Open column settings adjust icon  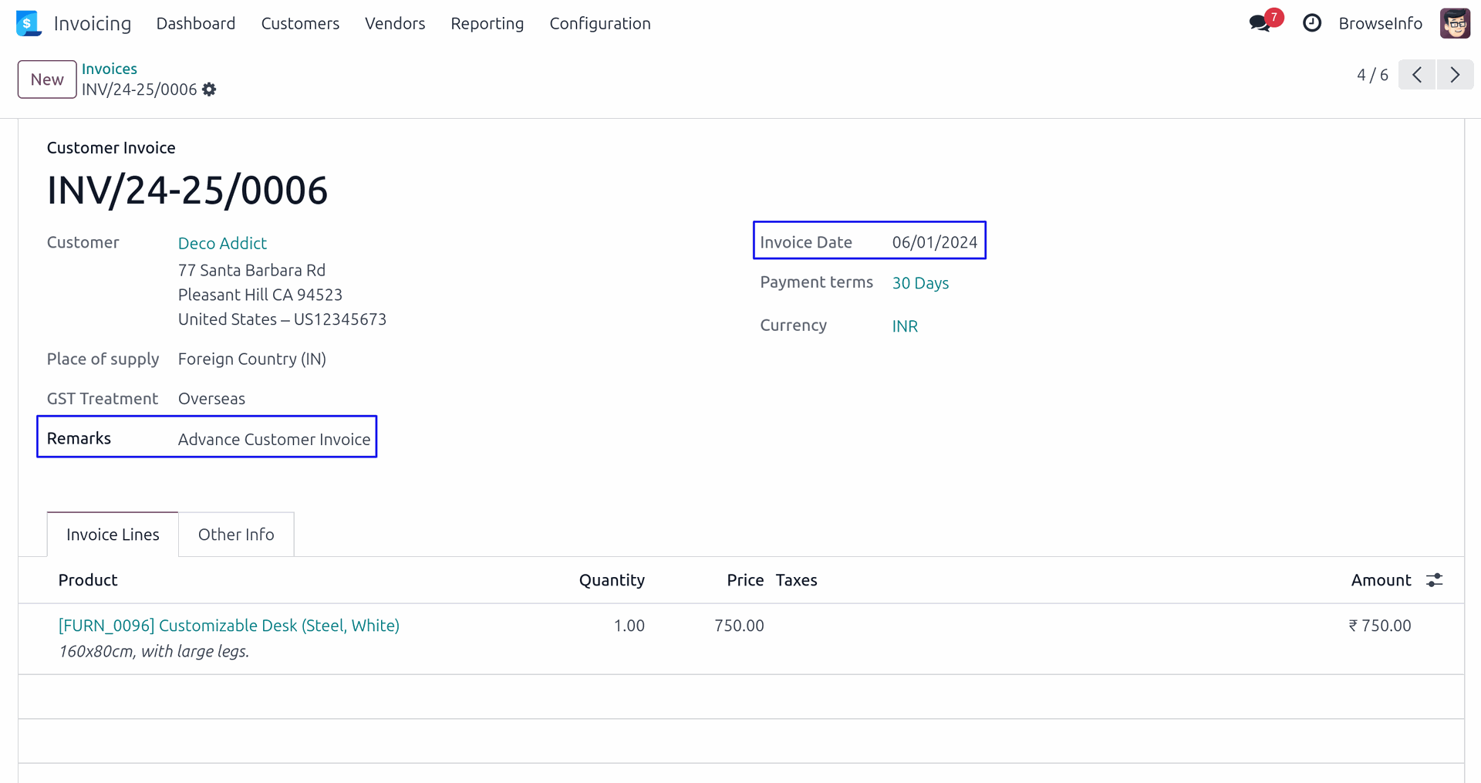click(x=1434, y=580)
